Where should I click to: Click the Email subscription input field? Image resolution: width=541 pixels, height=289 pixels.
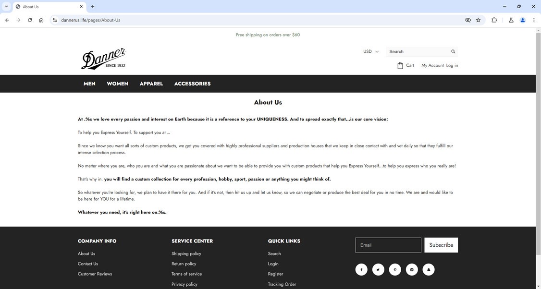coord(388,245)
